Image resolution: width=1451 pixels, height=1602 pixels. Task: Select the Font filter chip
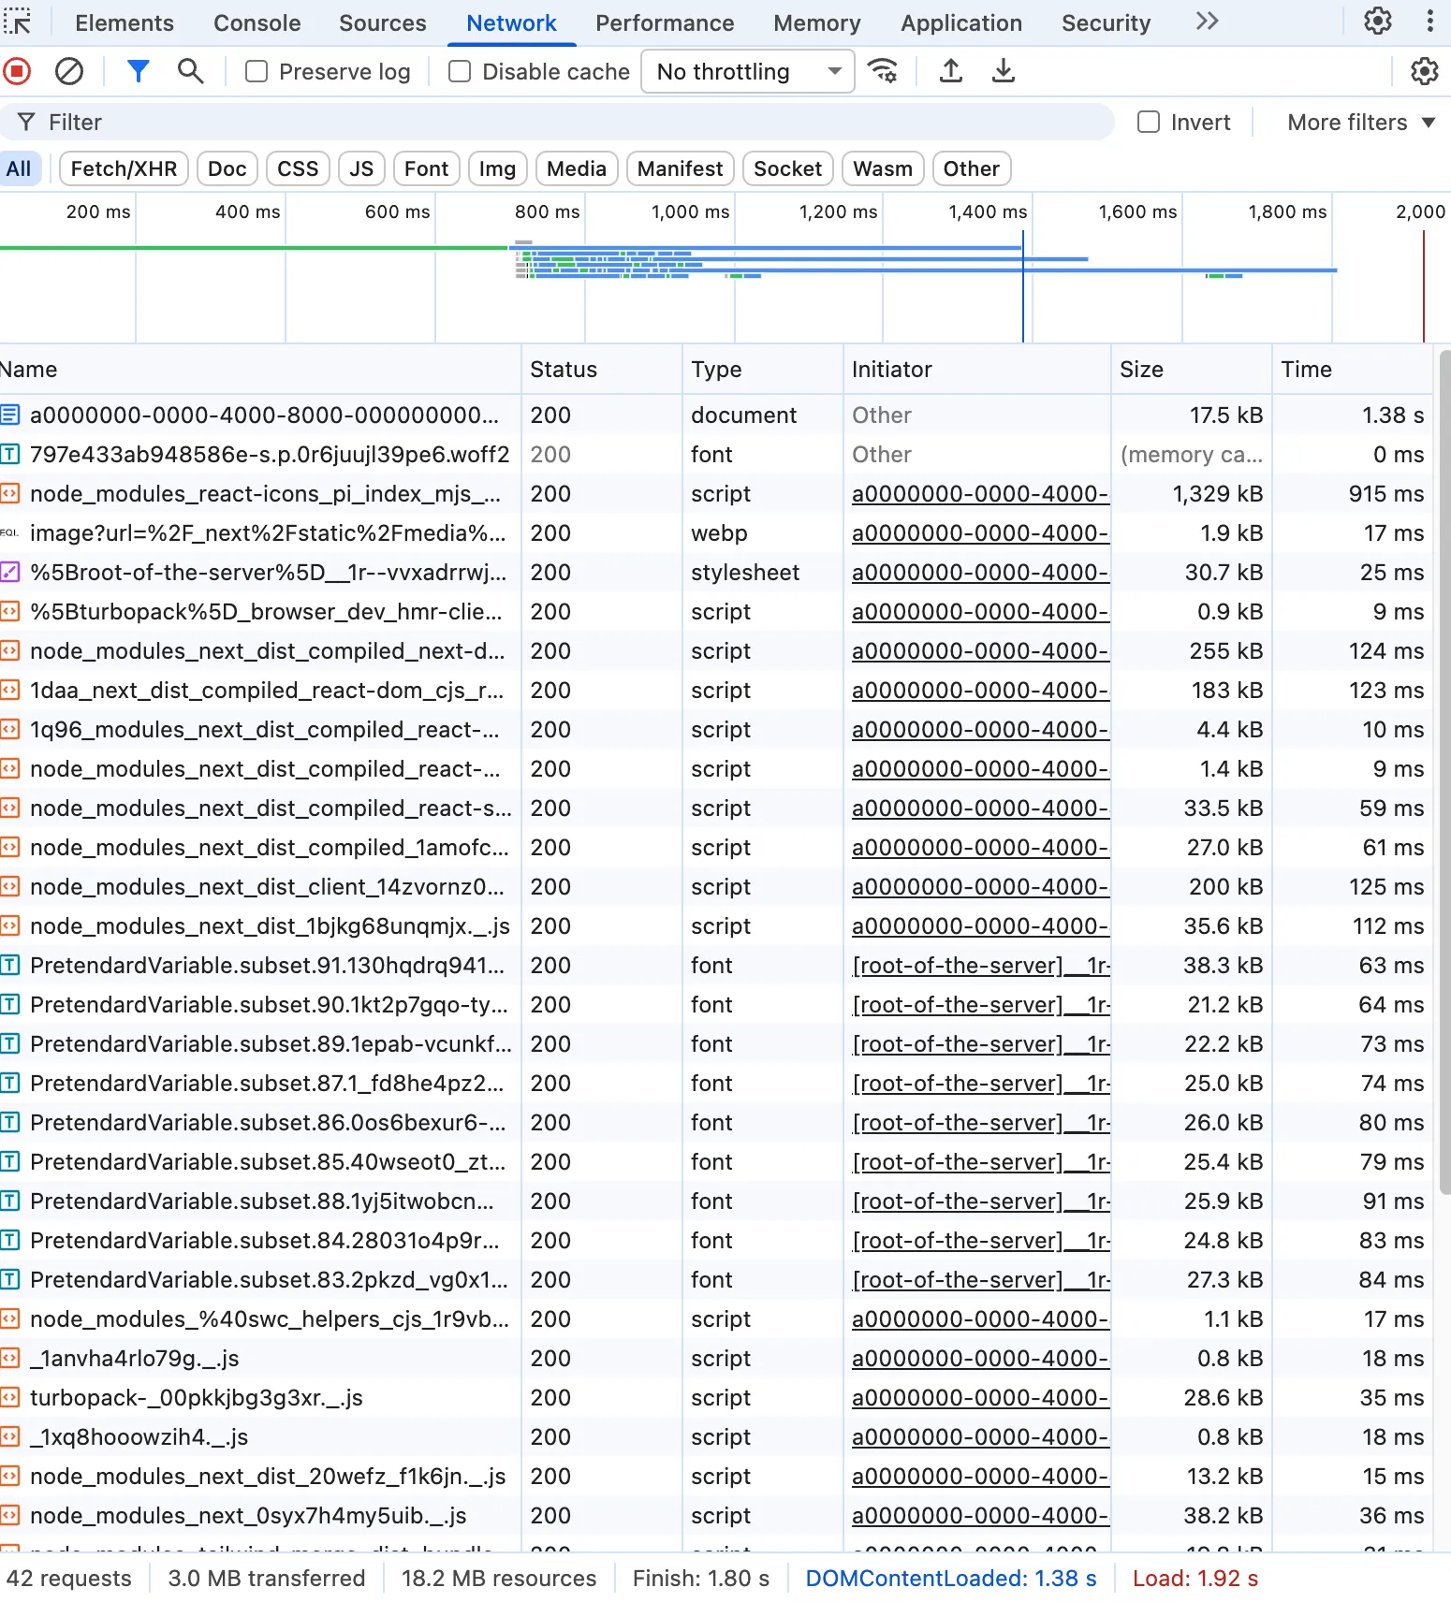[x=427, y=168]
